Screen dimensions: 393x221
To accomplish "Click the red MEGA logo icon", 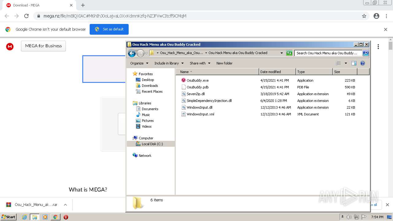I will pos(10,47).
